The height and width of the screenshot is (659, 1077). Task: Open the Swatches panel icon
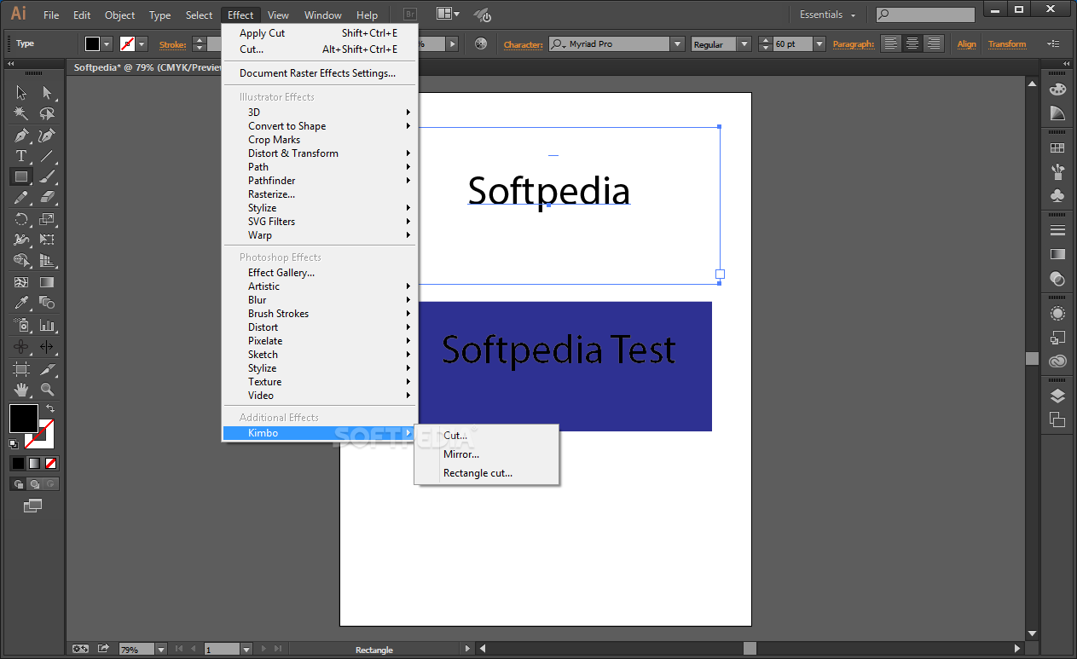1057,148
